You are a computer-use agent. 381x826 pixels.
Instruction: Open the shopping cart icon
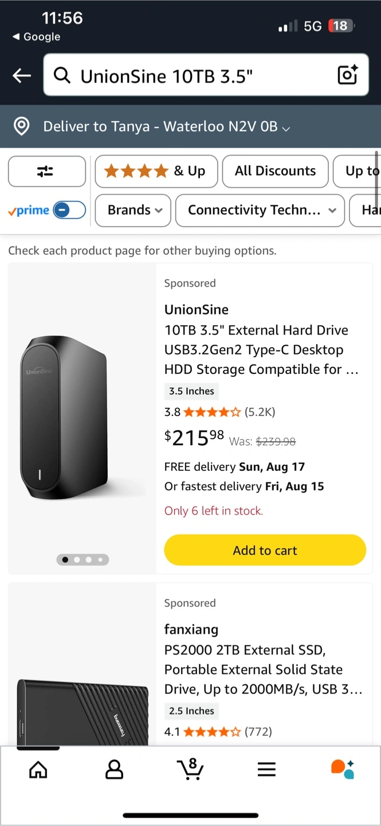[190, 769]
